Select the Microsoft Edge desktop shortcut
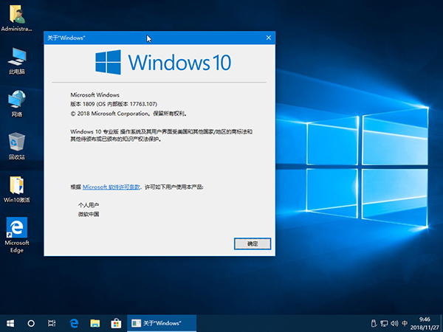This screenshot has width=443, height=332. coord(17,235)
